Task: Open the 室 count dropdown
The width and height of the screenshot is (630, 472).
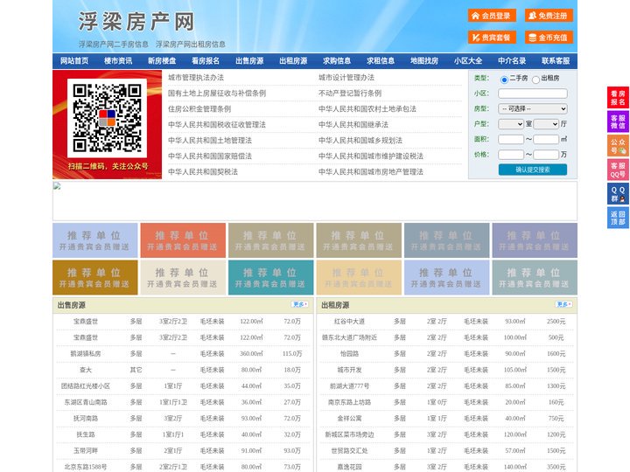Action: (x=511, y=124)
